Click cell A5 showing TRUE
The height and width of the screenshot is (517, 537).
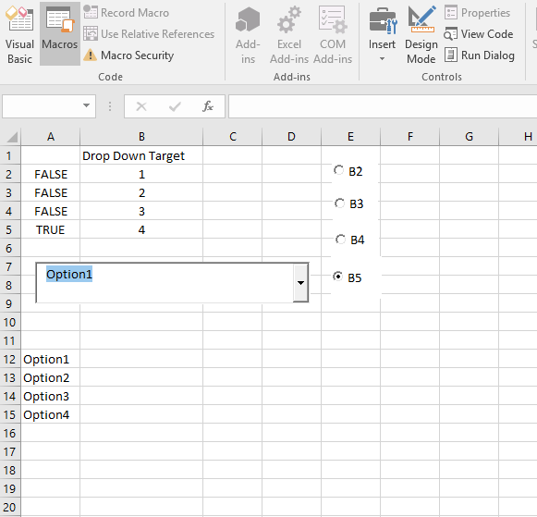coord(51,230)
